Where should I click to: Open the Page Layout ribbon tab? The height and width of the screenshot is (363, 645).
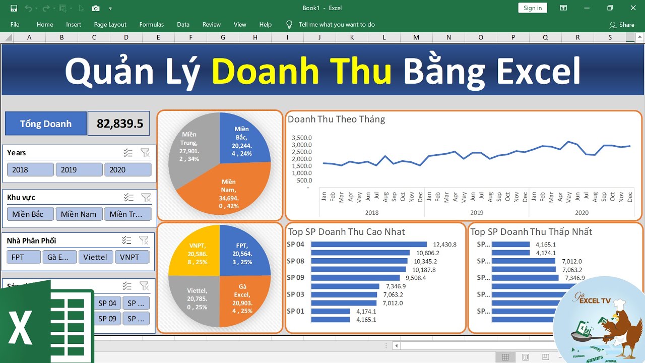pos(110,25)
